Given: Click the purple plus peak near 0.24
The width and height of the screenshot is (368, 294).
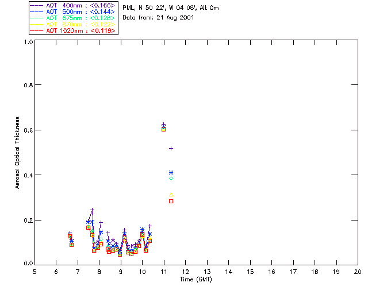Looking at the screenshot, I should tap(92, 210).
